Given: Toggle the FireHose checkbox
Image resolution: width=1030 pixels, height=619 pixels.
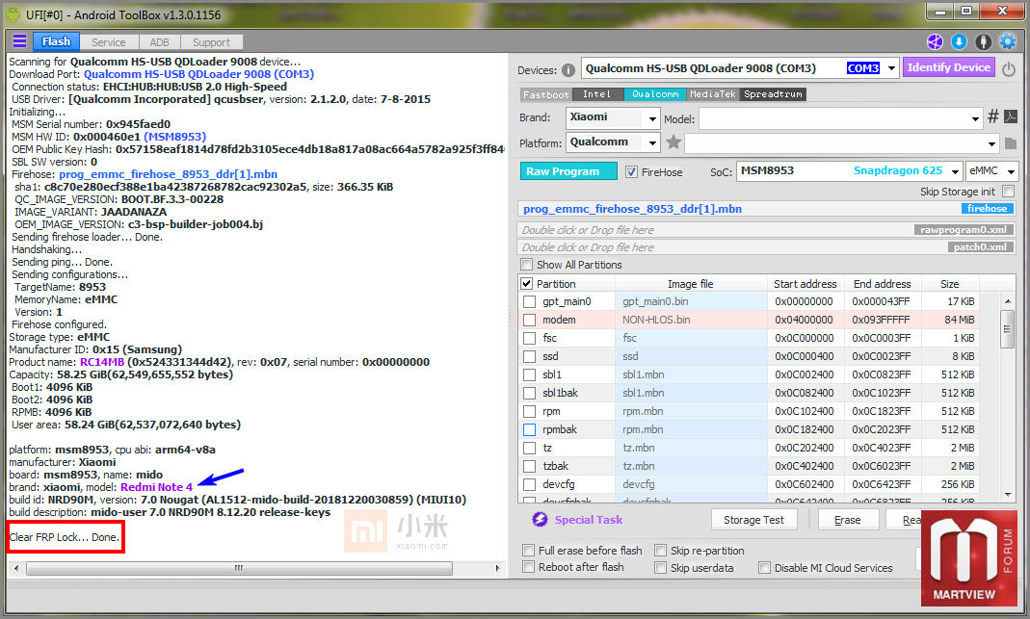Looking at the screenshot, I should [x=631, y=172].
